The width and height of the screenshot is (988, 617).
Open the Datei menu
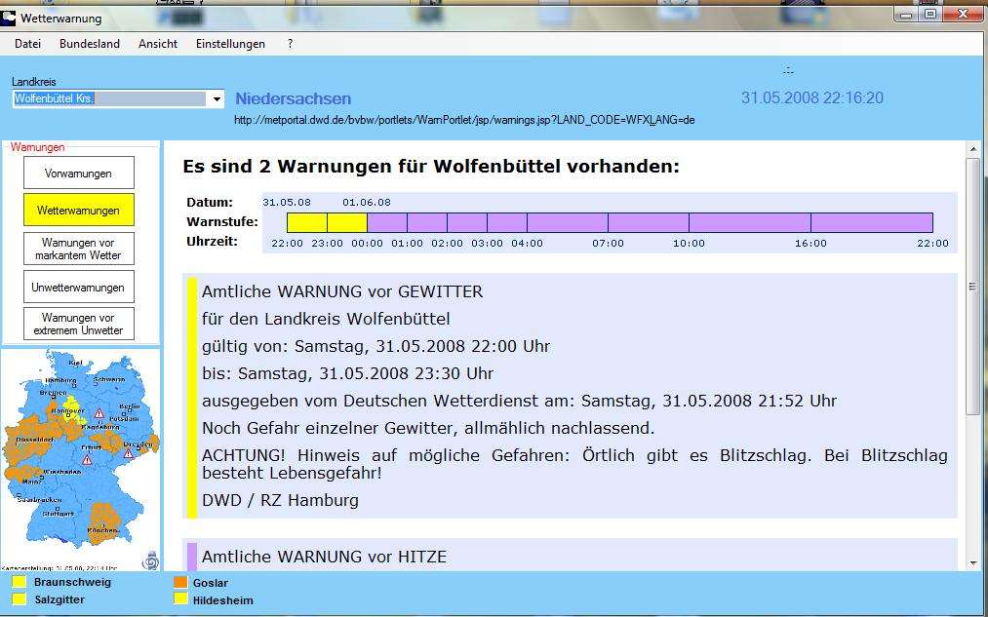pos(27,44)
